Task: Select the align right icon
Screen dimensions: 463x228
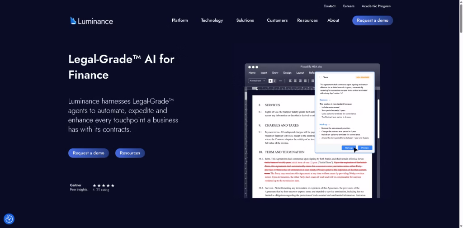Action: [x=300, y=81]
